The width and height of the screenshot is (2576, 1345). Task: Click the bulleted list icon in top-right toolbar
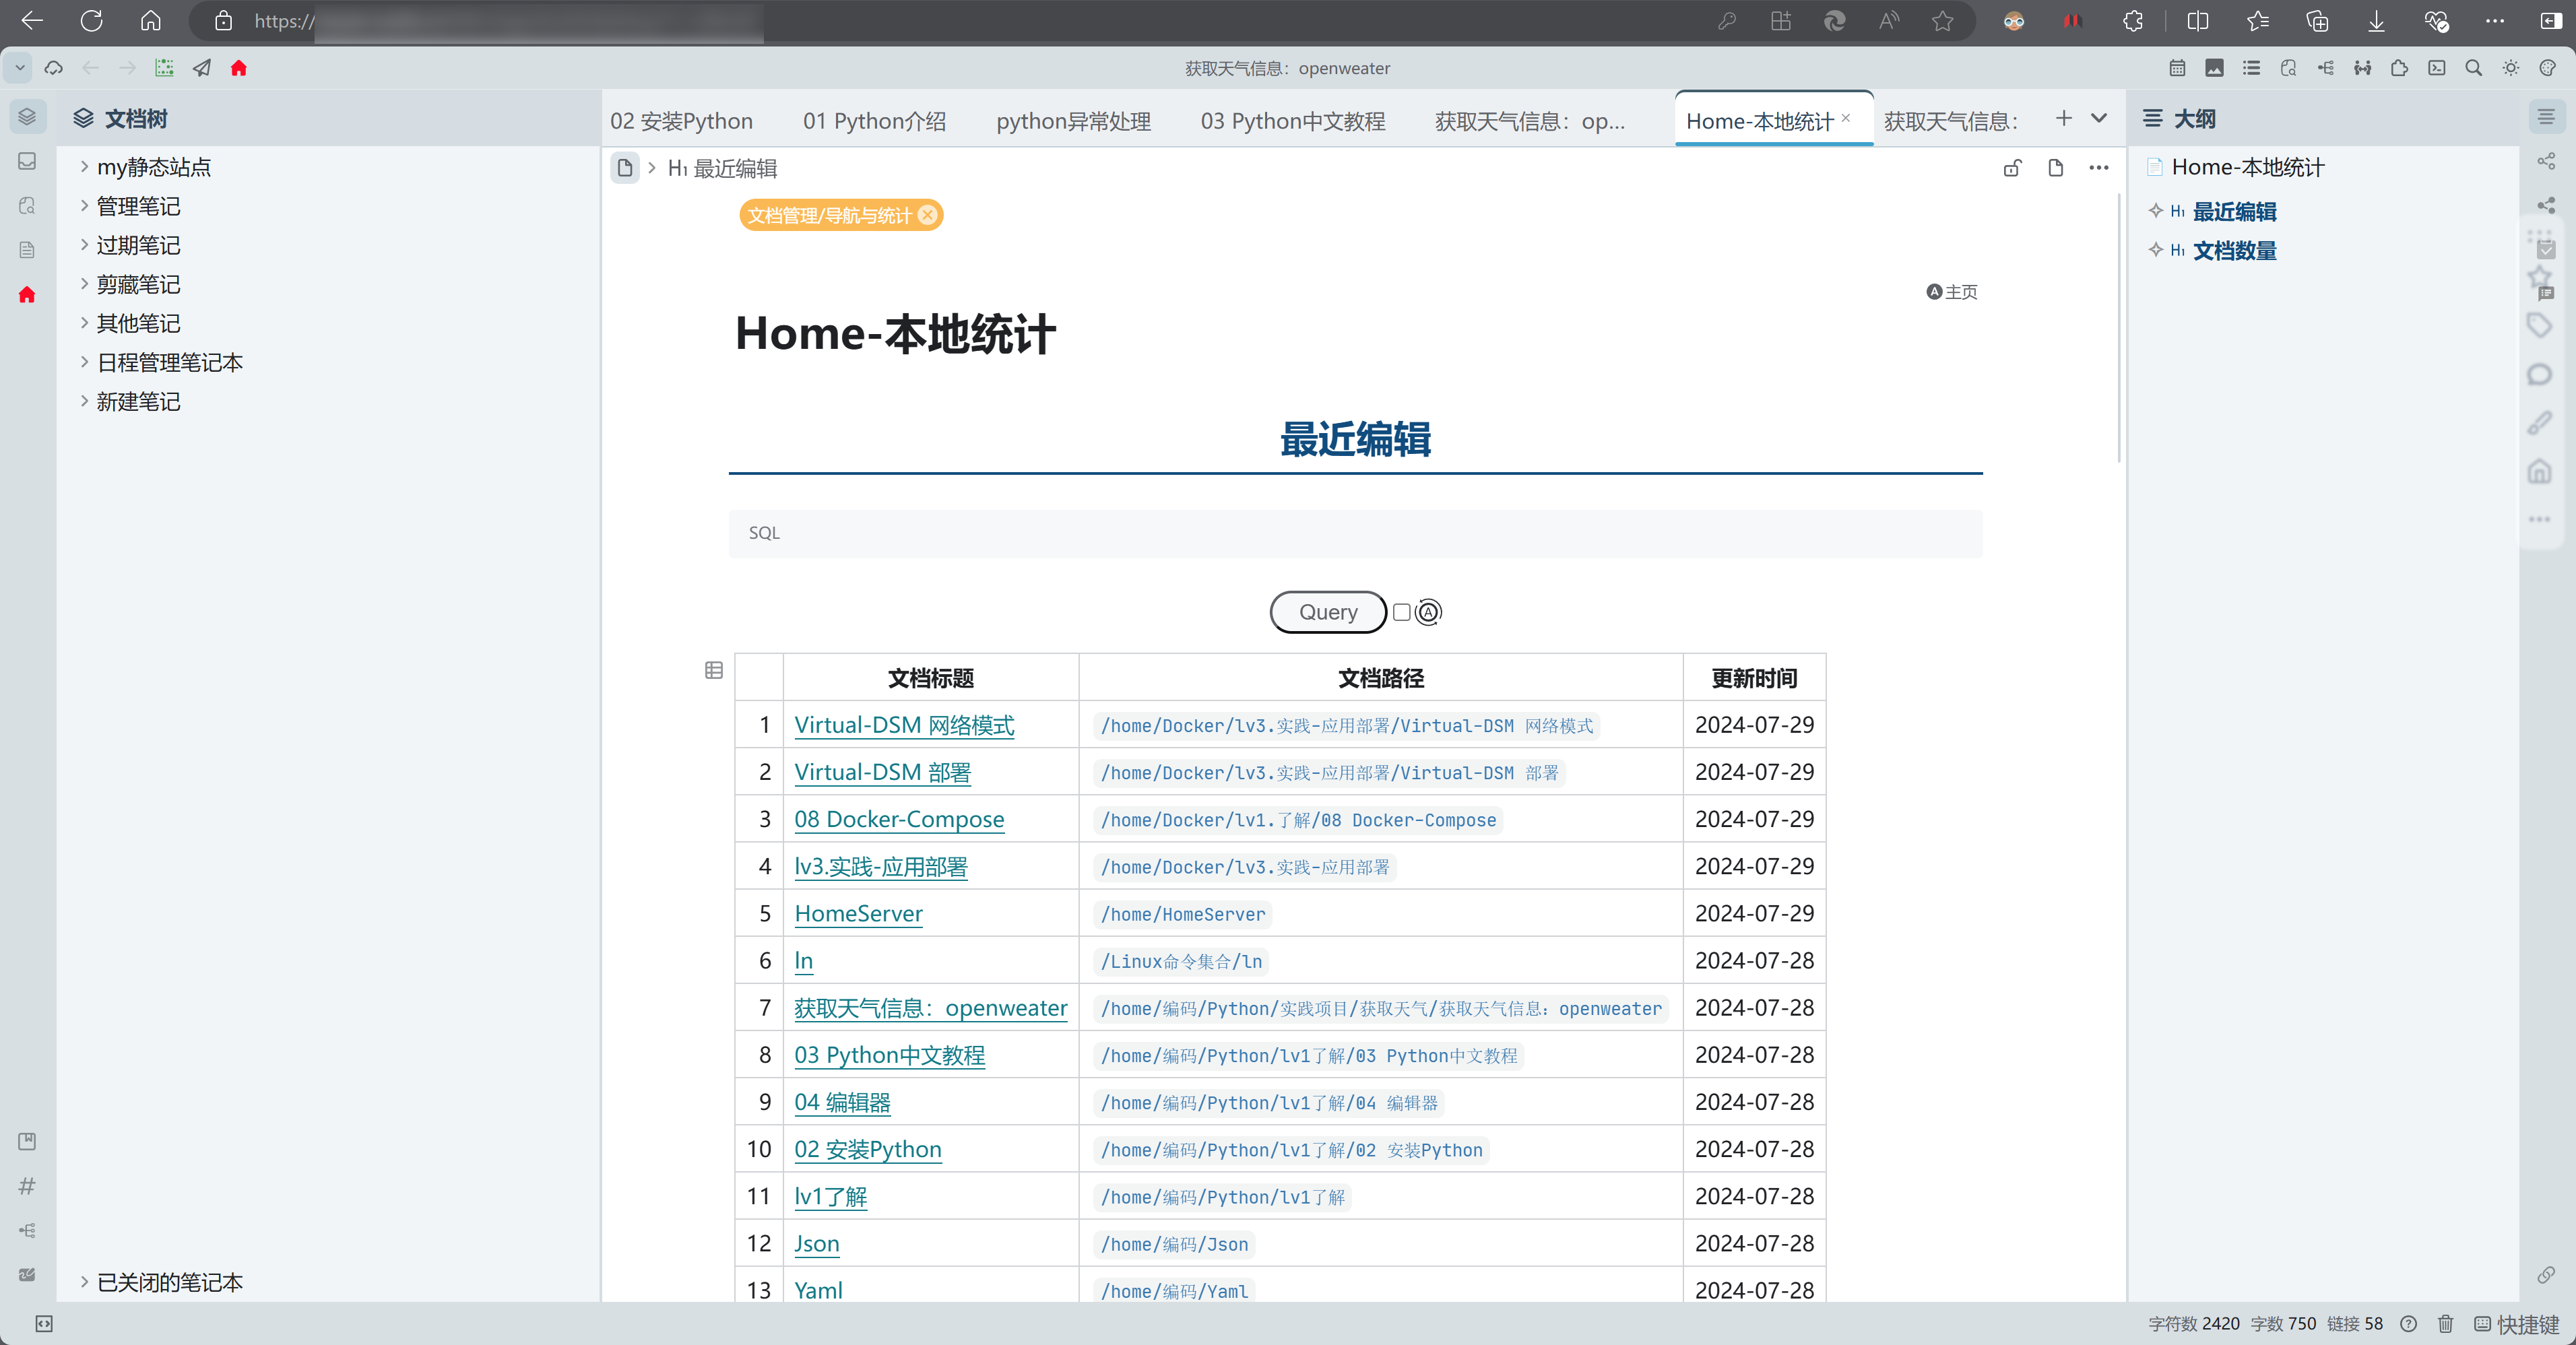(x=2251, y=68)
